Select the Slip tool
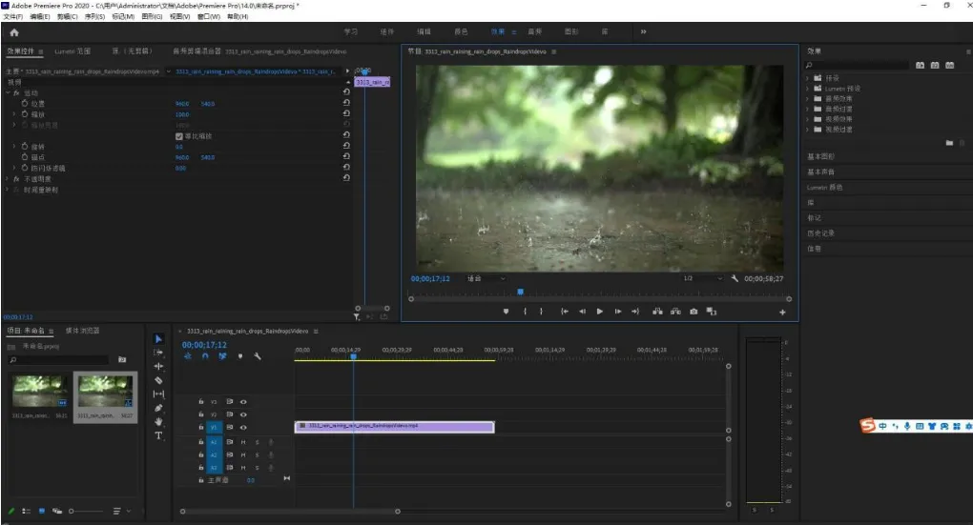Image resolution: width=973 pixels, height=525 pixels. click(x=158, y=394)
